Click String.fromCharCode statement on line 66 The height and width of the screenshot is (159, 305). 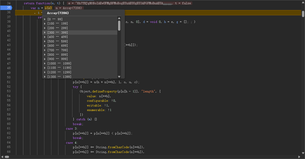(109, 152)
